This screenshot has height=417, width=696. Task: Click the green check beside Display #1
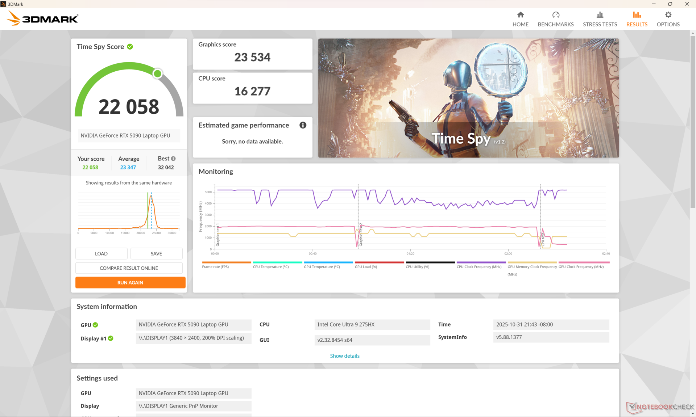[111, 338]
